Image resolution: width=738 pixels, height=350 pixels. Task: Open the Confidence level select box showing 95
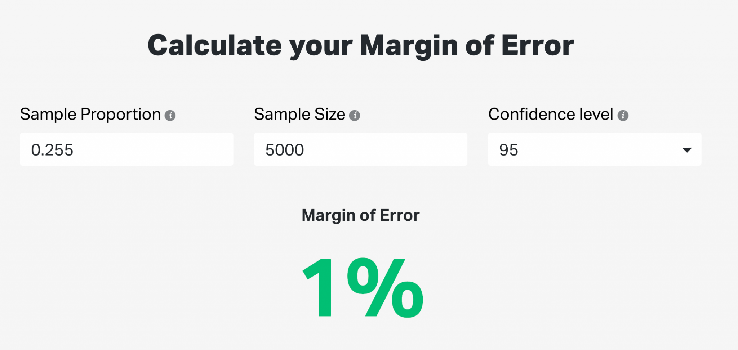pyautogui.click(x=595, y=149)
